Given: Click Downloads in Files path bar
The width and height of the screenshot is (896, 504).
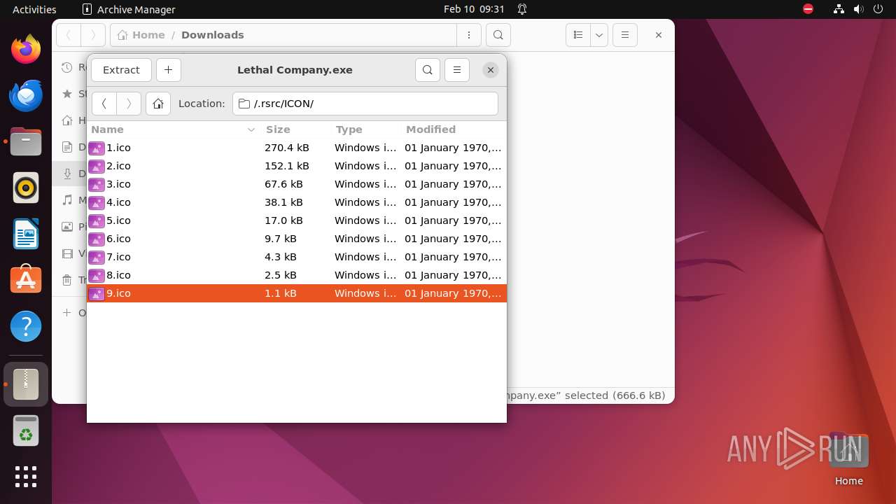Looking at the screenshot, I should pos(213,35).
